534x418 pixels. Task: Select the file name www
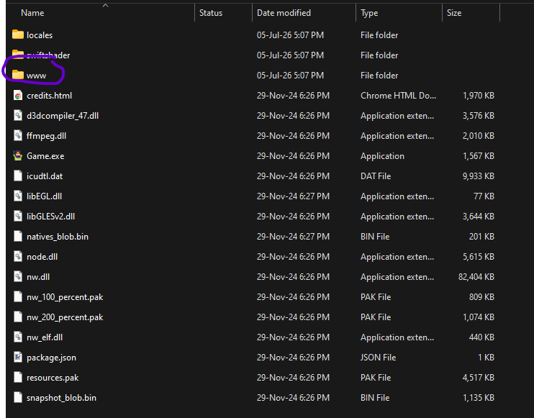pos(37,76)
